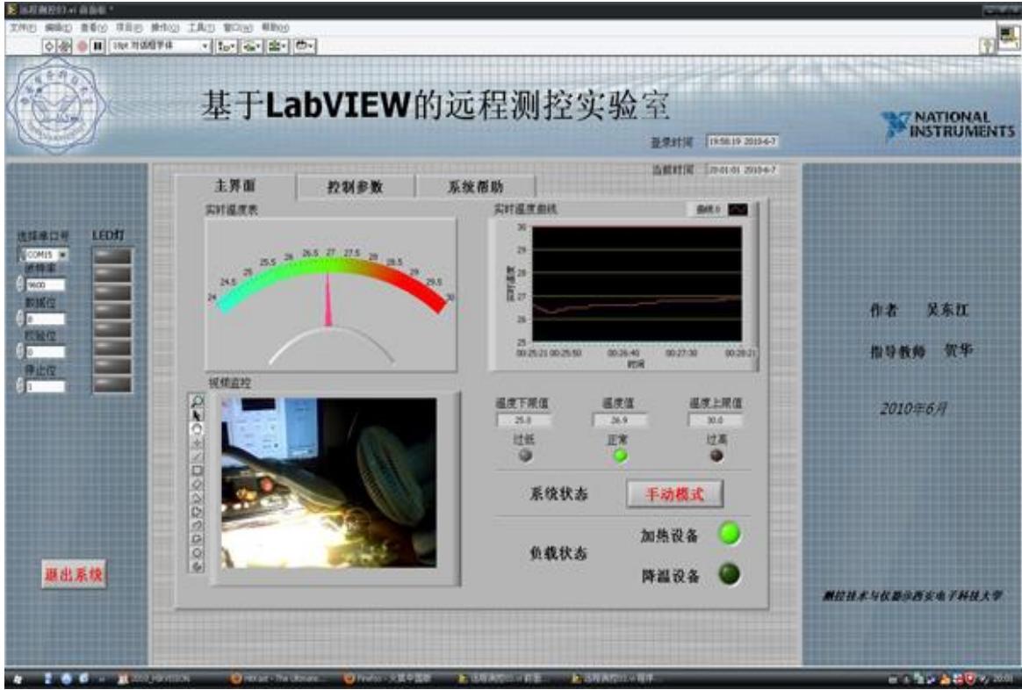
Task: Switch to the 控制参数 tab
Action: (355, 187)
